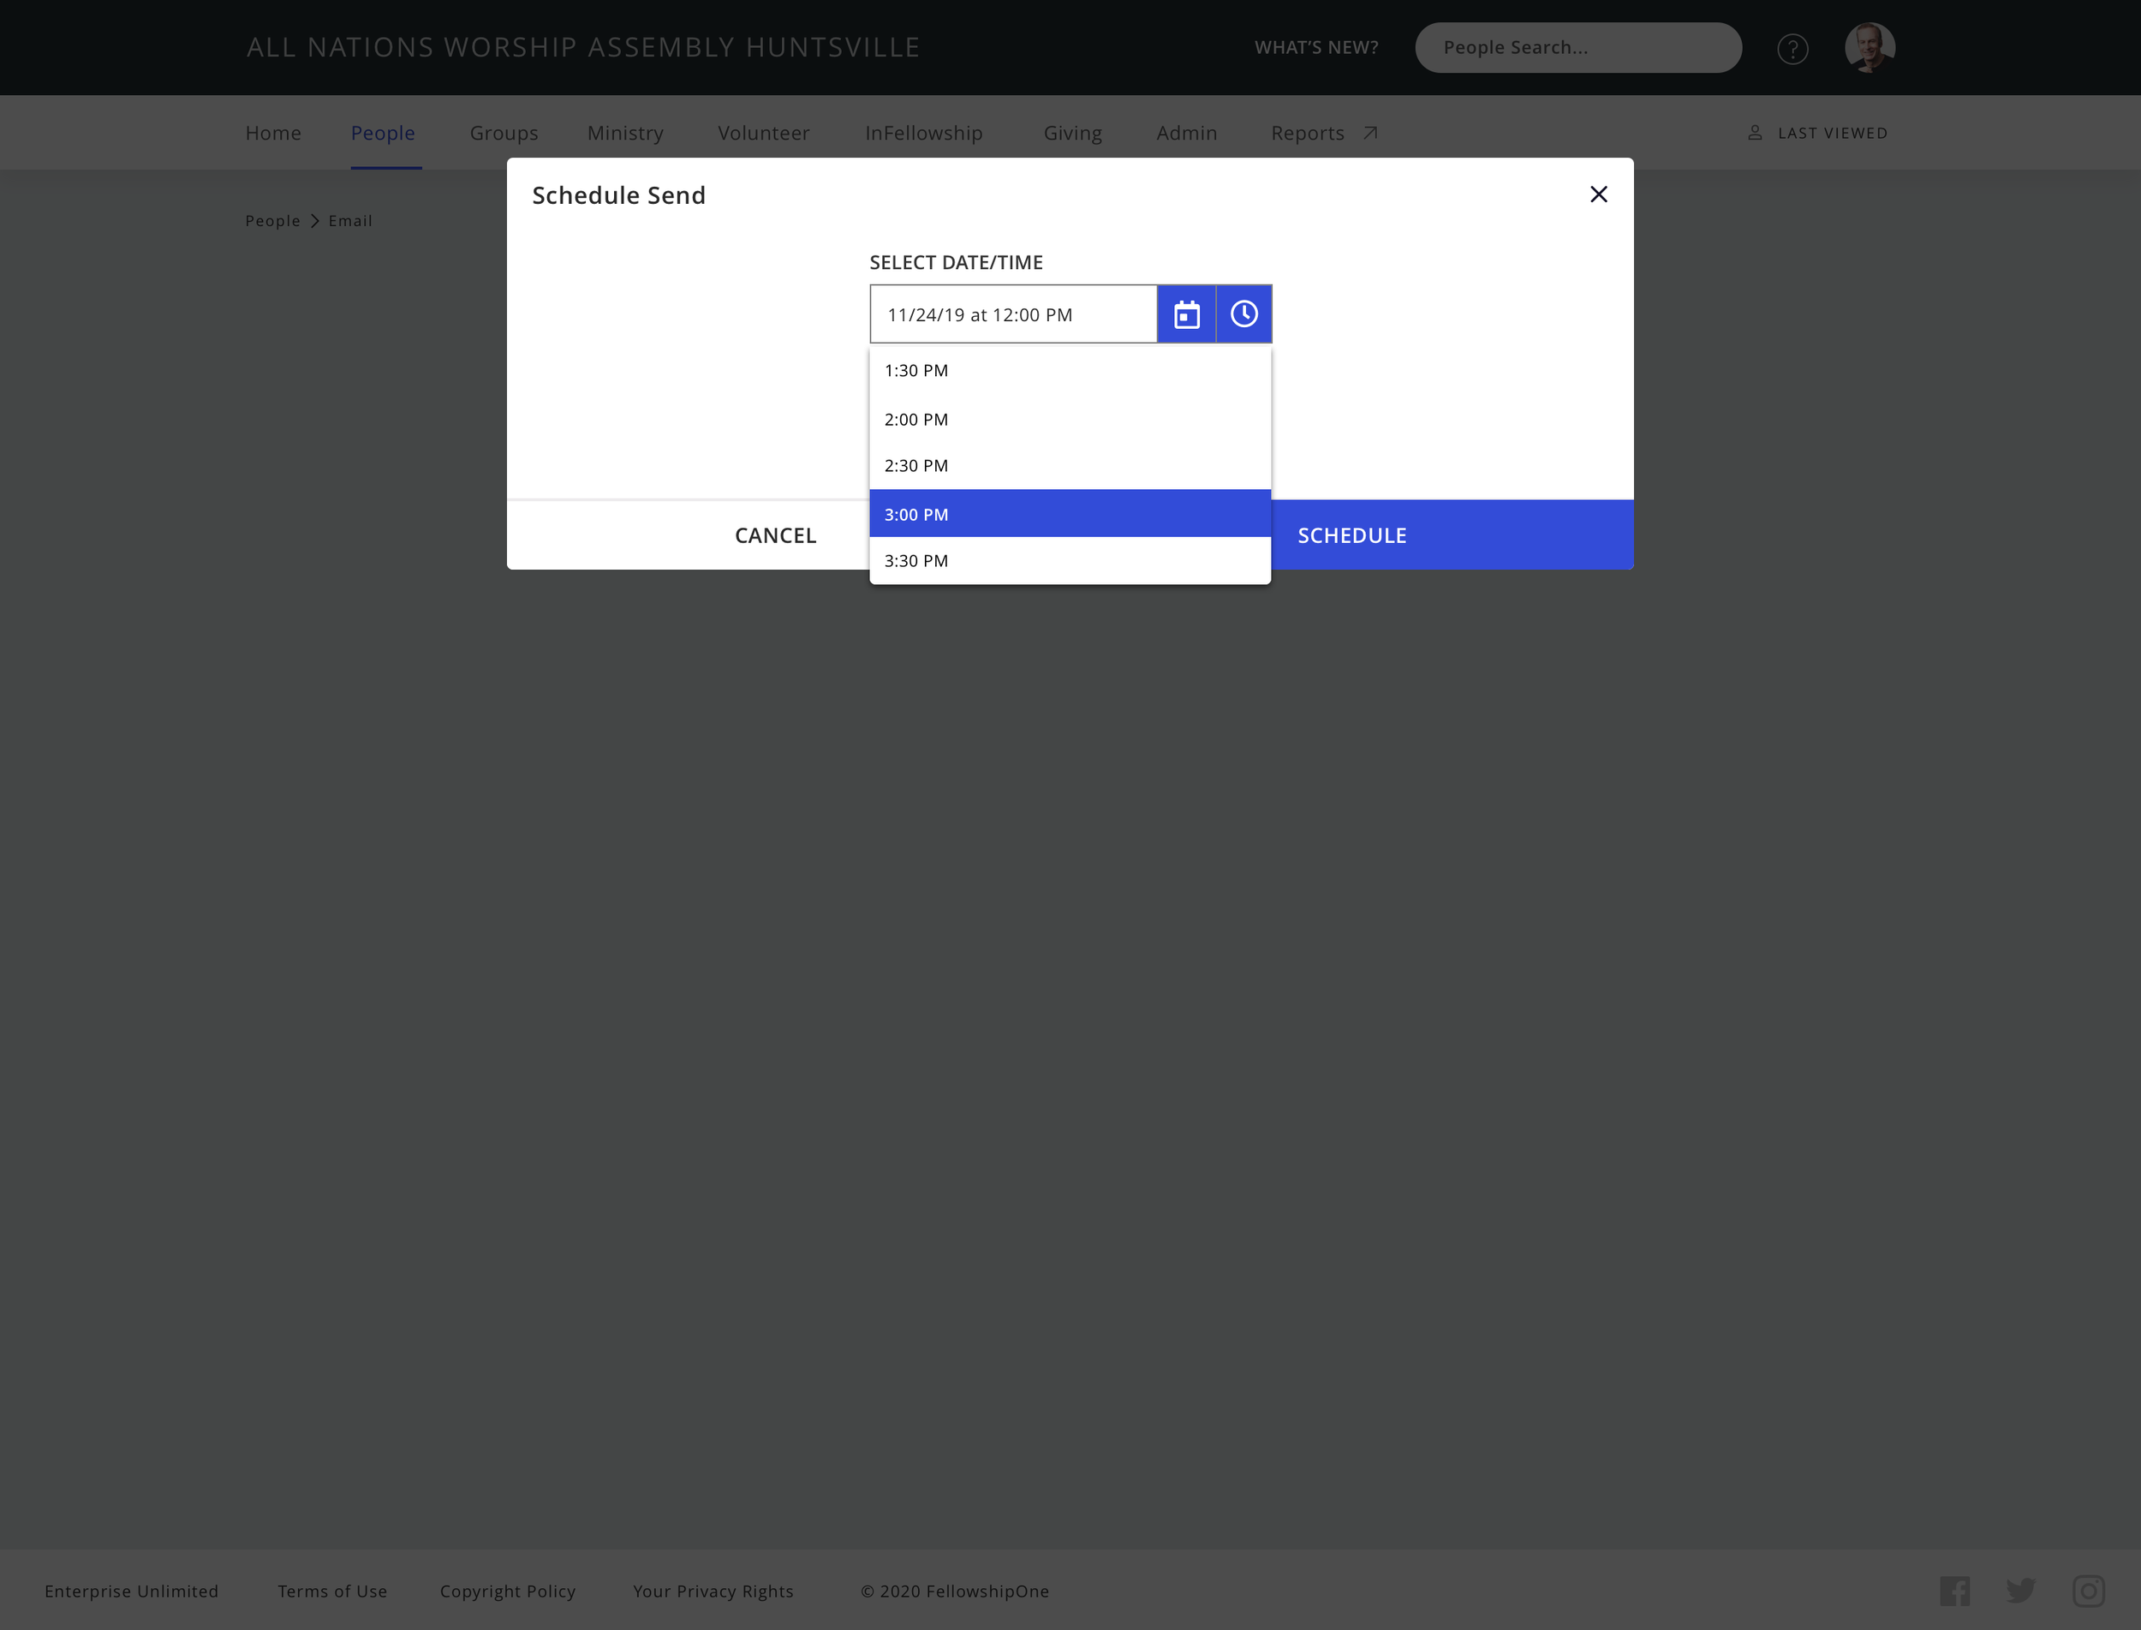The height and width of the screenshot is (1630, 2141).
Task: Open the calendar date picker icon
Action: point(1186,313)
